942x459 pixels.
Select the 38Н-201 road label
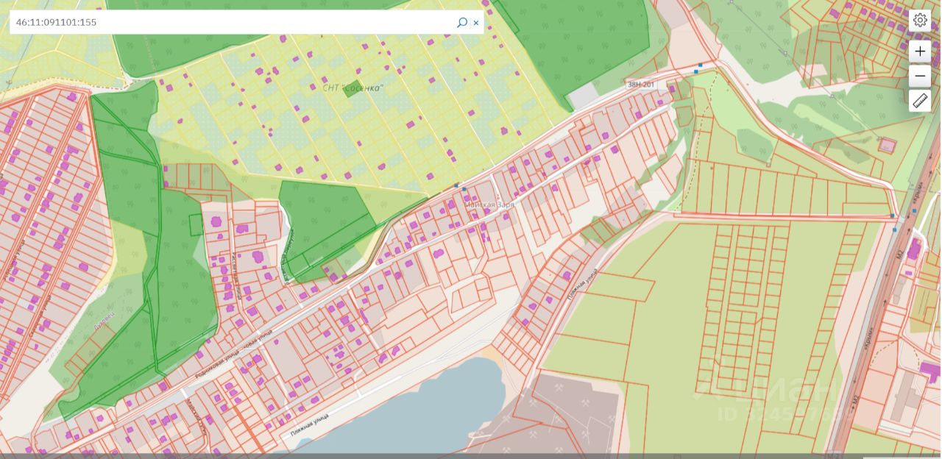(640, 85)
